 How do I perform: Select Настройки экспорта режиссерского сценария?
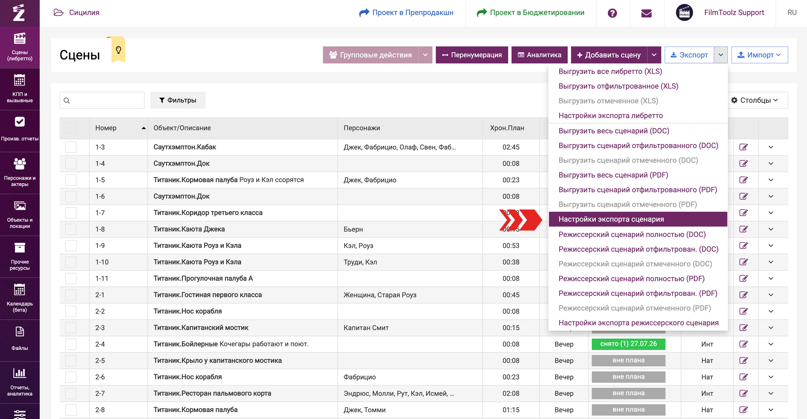pyautogui.click(x=639, y=323)
